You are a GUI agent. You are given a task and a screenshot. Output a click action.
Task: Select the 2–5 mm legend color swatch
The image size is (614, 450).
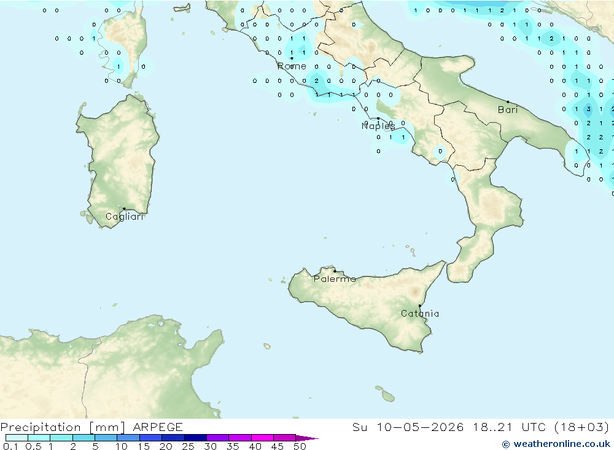coord(84,438)
